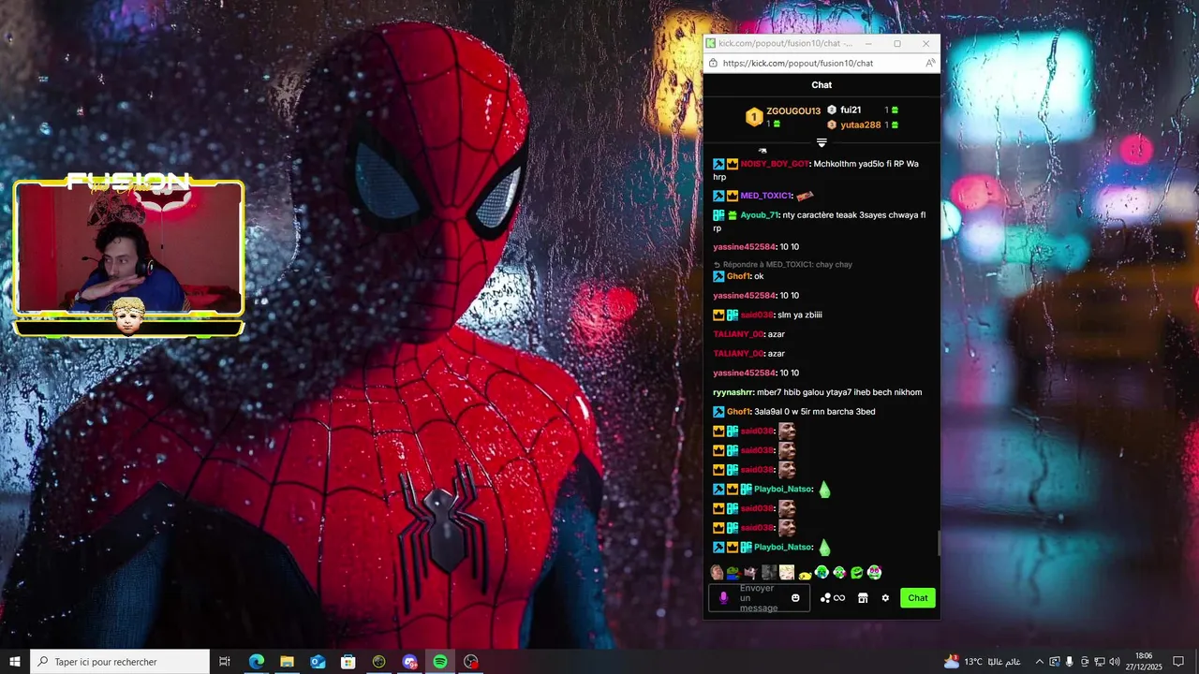Open OBS Studio from the taskbar
Viewport: 1199px width, 674px height.
click(471, 662)
